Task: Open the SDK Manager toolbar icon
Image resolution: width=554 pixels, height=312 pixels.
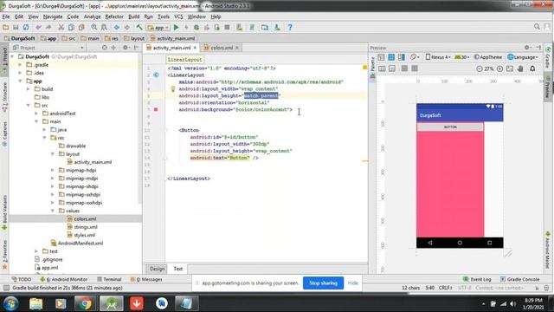Action: point(277,27)
